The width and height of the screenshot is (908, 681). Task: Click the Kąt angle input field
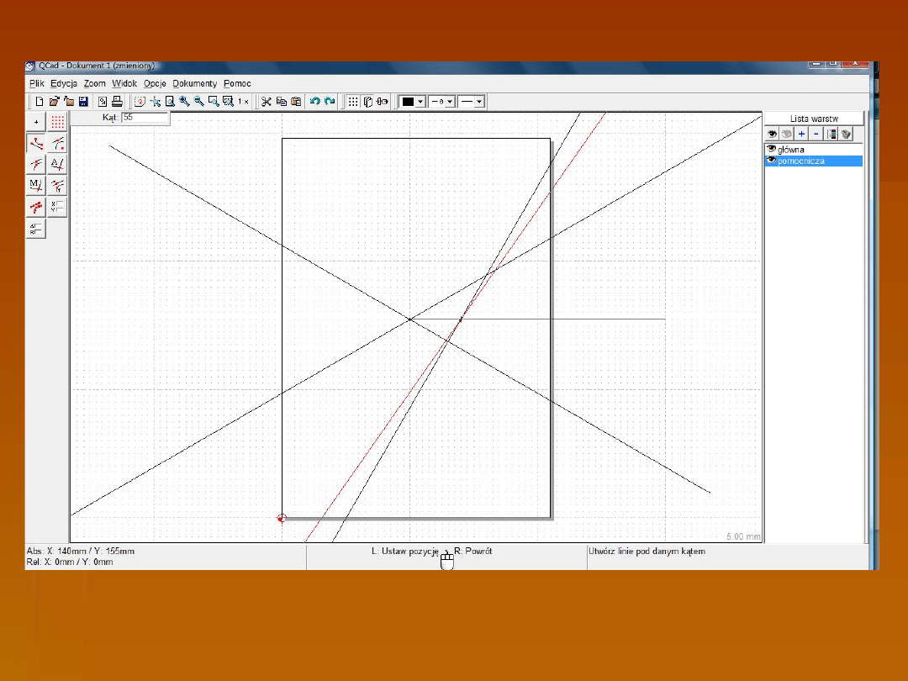pyautogui.click(x=145, y=119)
